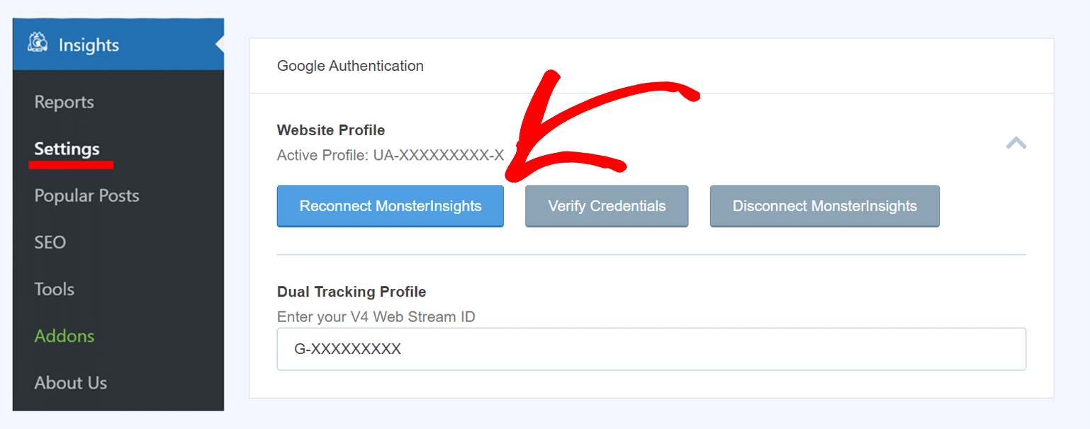
Task: Click the Google Authentication header
Action: coord(350,66)
